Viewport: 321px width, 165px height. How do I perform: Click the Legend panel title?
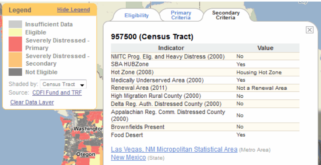click(x=20, y=10)
